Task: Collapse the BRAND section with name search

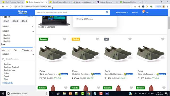Action: pos(18,54)
